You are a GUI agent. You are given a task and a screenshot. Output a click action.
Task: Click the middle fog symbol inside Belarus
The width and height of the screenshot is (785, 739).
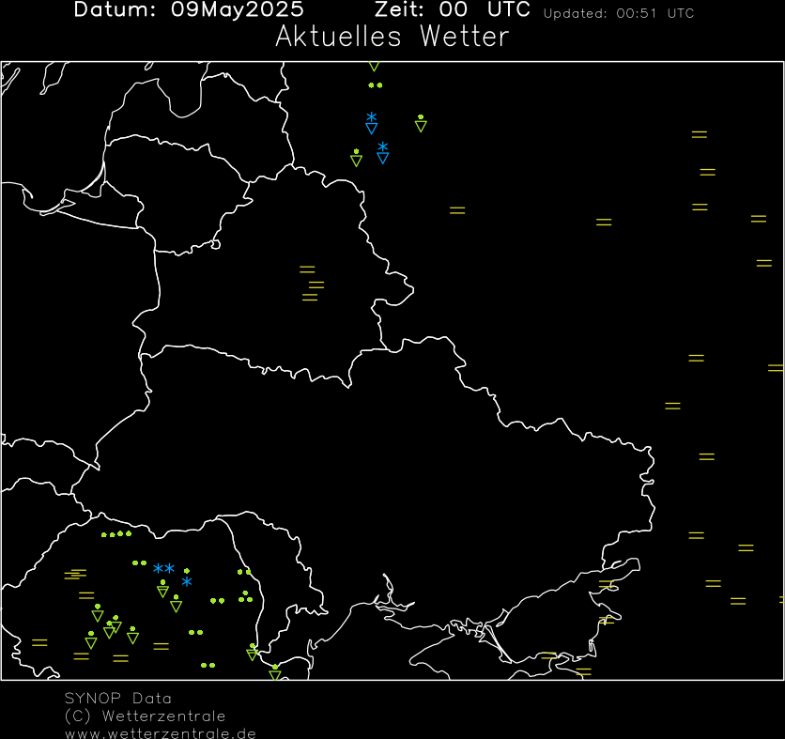[316, 285]
